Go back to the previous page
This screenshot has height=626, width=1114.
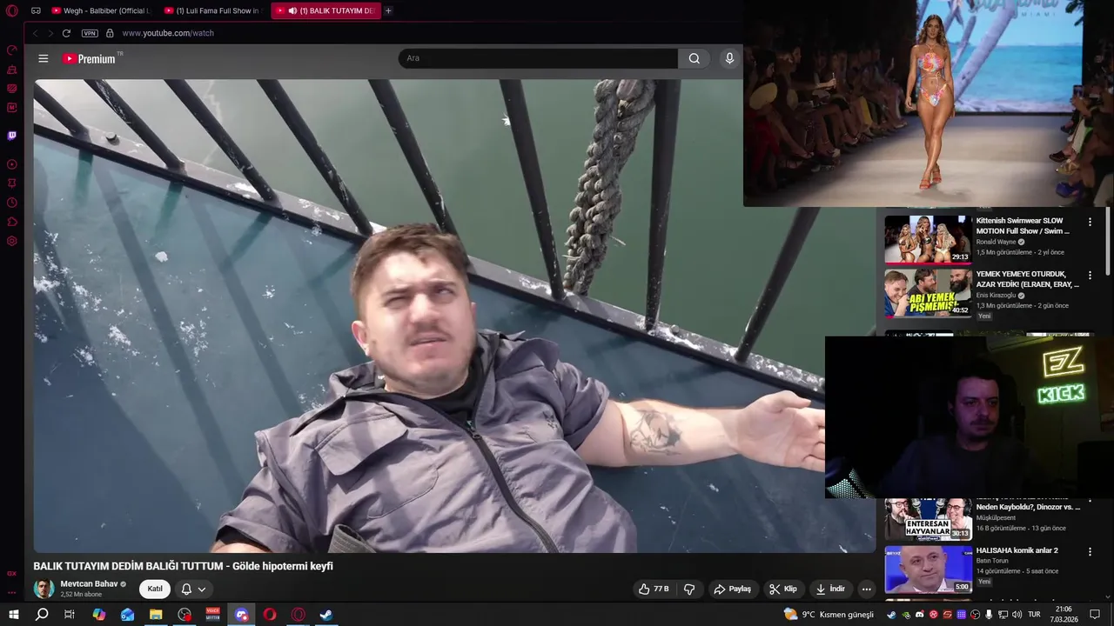(36, 33)
